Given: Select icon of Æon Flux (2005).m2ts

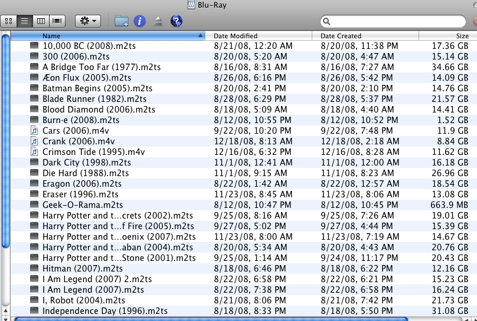Looking at the screenshot, I should point(34,77).
